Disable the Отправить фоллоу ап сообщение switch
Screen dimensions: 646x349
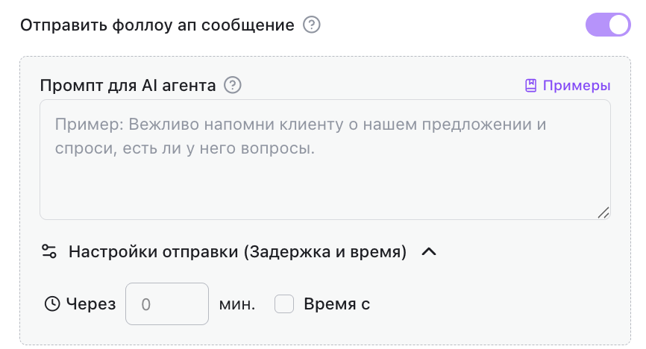[x=608, y=25]
